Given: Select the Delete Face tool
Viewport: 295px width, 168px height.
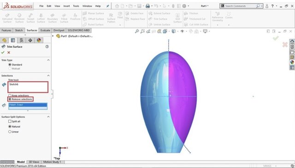Looking at the screenshot, I should tap(134, 13).
